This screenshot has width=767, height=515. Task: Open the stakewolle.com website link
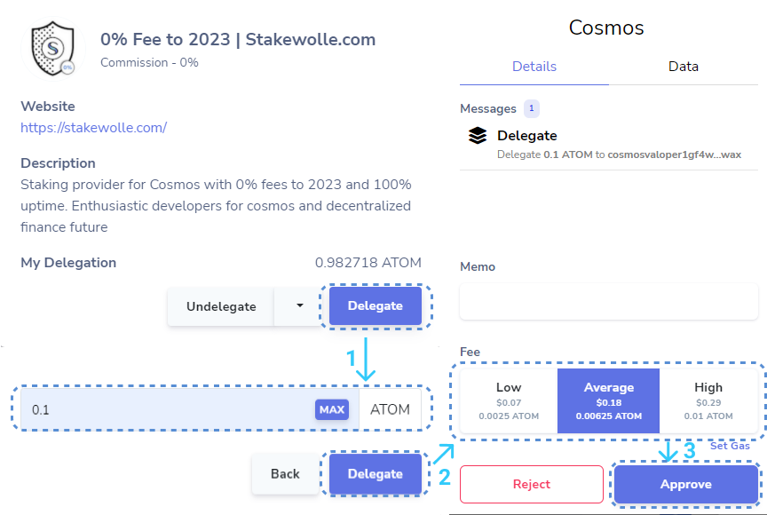click(93, 127)
